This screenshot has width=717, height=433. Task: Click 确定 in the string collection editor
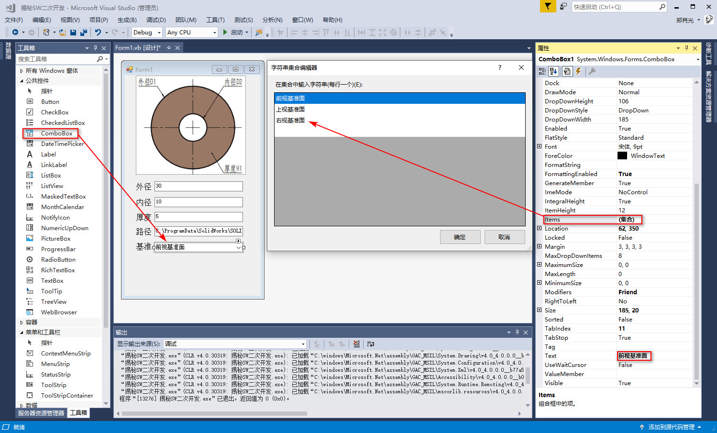[460, 237]
